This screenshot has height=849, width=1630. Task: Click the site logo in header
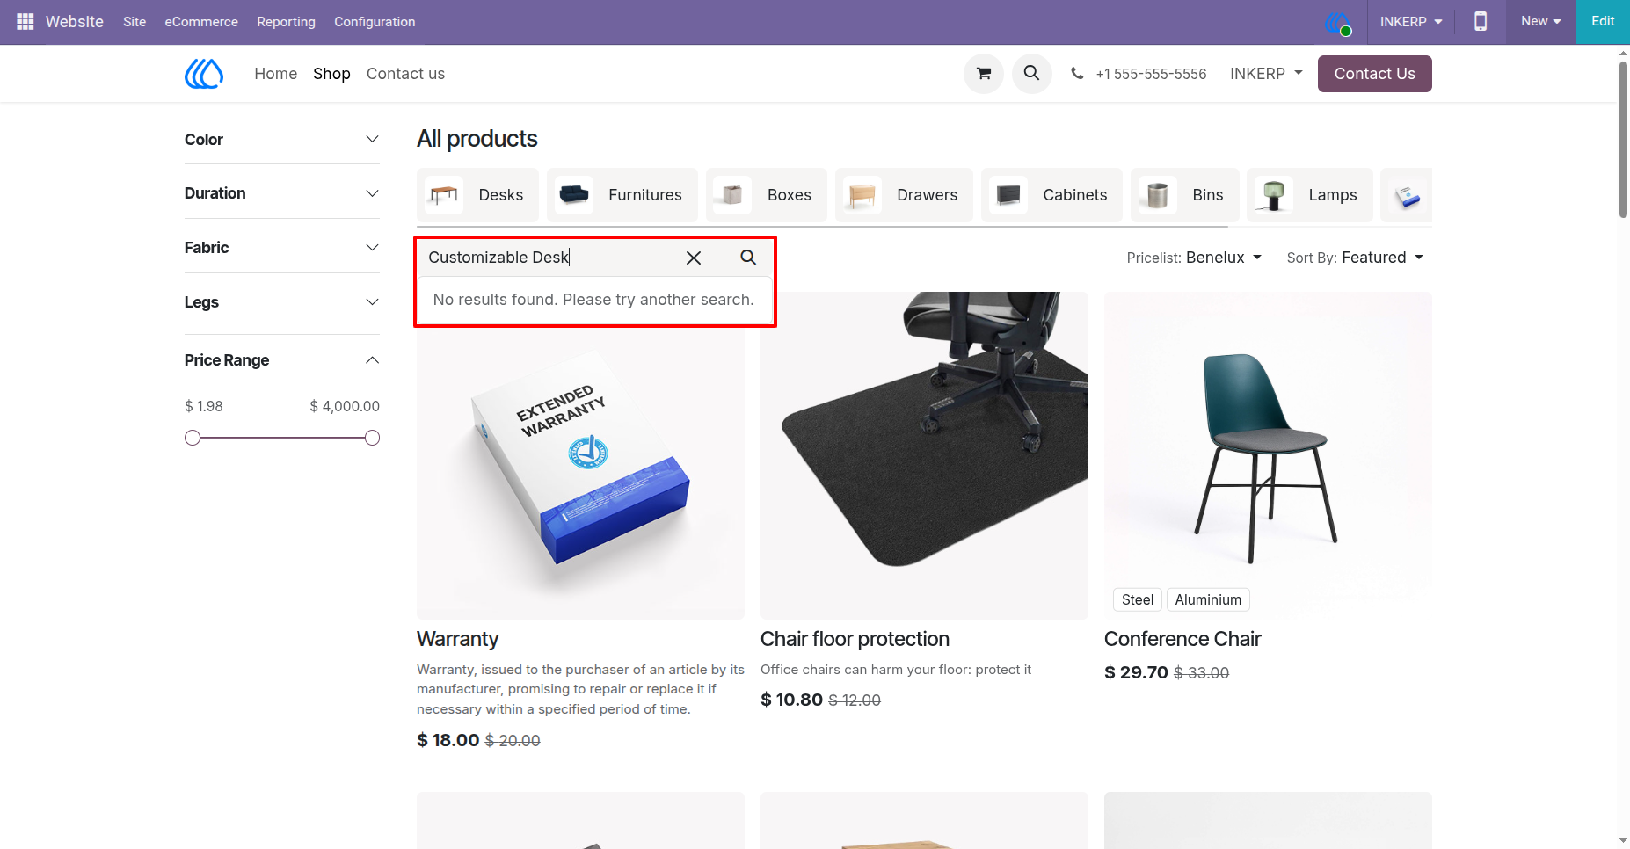pyautogui.click(x=204, y=74)
